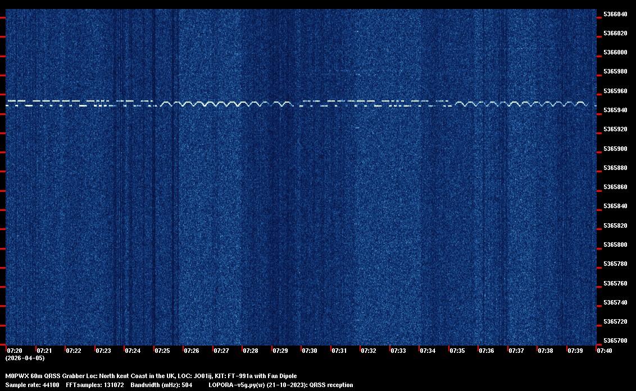Viewport: 636px width, 391px height.
Task: Click the 5366040 frequency label
Action: [616, 14]
